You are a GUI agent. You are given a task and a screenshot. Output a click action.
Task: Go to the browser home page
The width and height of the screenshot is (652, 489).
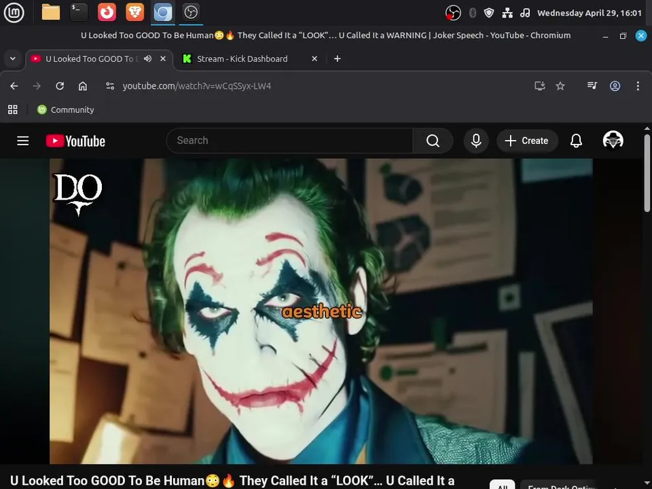tap(83, 86)
